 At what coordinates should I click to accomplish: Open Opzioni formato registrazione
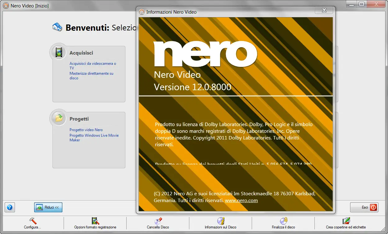click(x=95, y=223)
